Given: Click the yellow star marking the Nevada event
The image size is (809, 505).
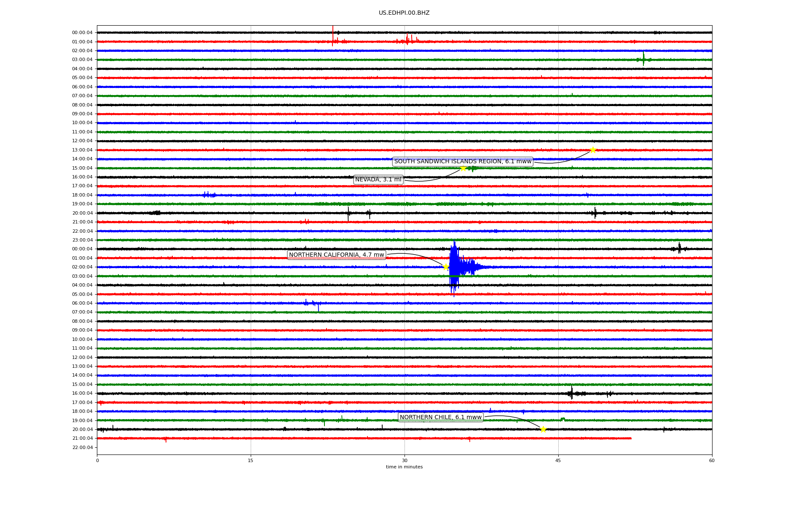Looking at the screenshot, I should [463, 168].
